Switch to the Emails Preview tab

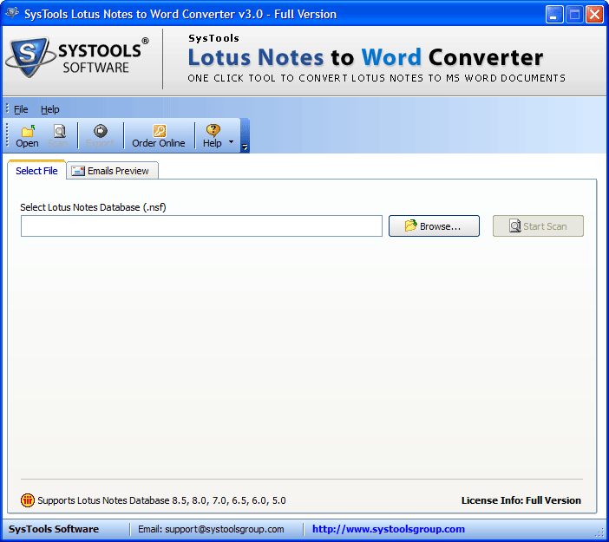click(111, 171)
